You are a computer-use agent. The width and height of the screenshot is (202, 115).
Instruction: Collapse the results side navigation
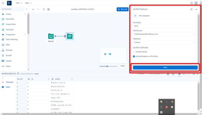tap(3, 78)
